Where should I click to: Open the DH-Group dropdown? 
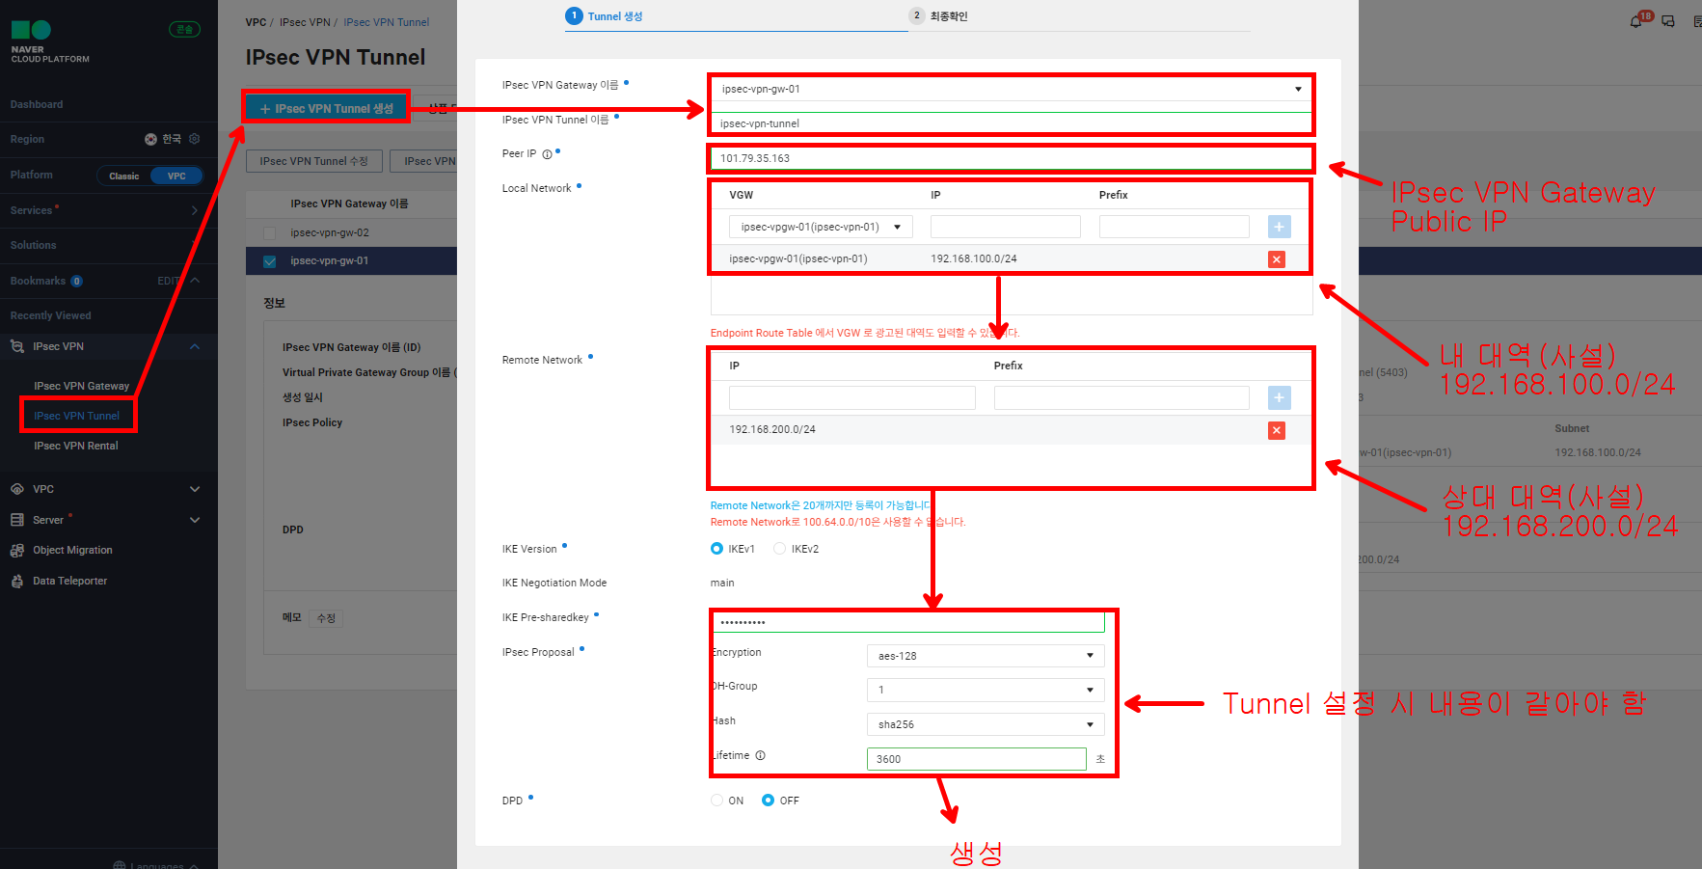pos(986,690)
